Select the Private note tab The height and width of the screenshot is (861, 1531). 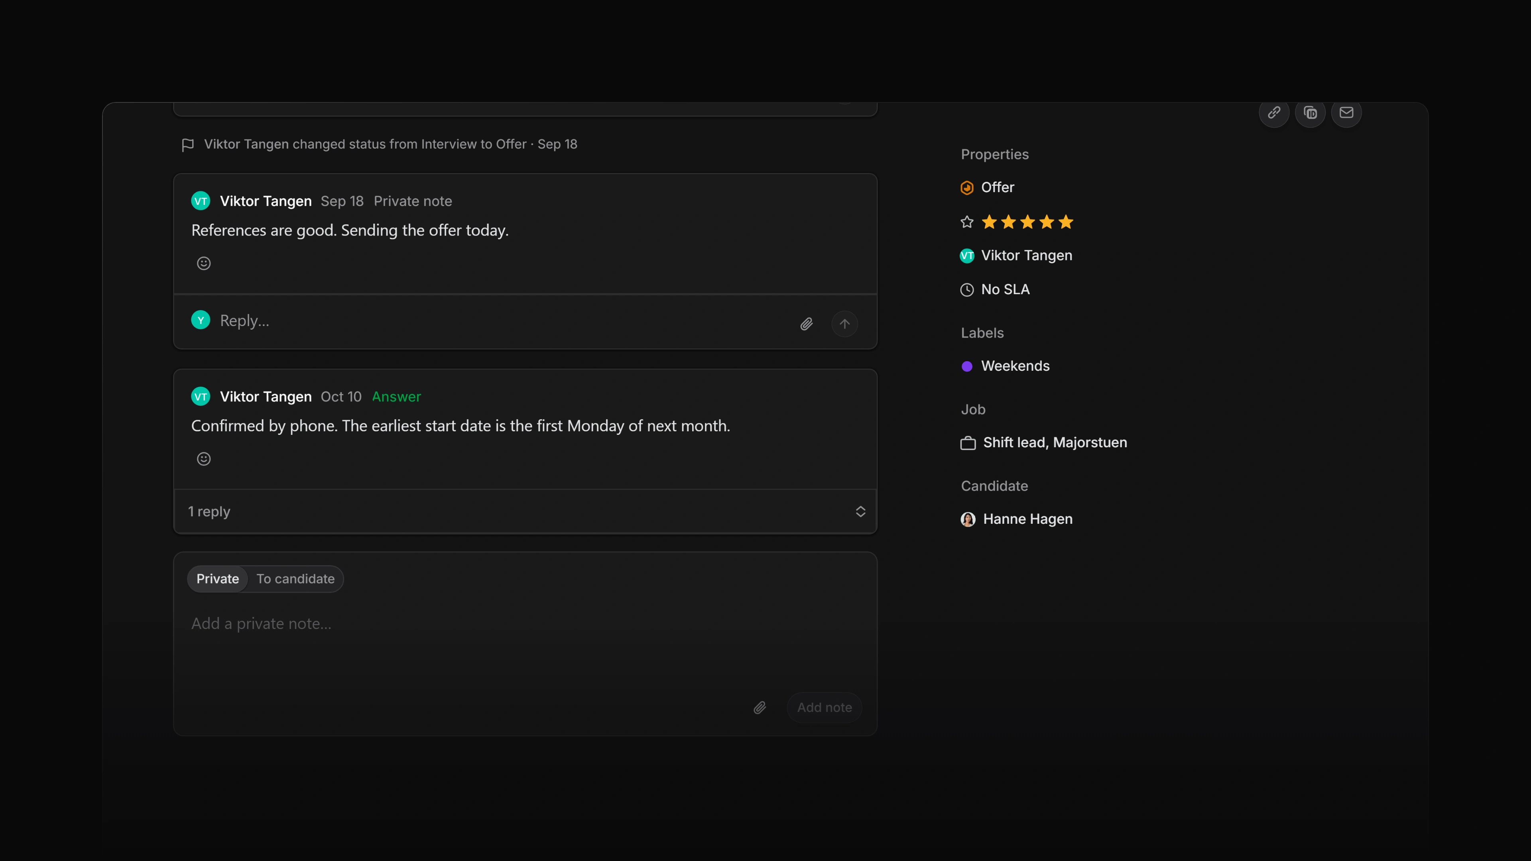tap(218, 579)
